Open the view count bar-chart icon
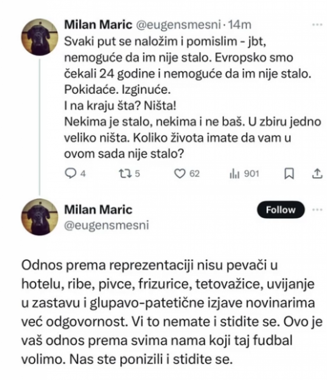 coord(234,174)
